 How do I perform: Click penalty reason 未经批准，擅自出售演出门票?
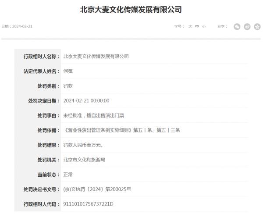tap(94, 115)
